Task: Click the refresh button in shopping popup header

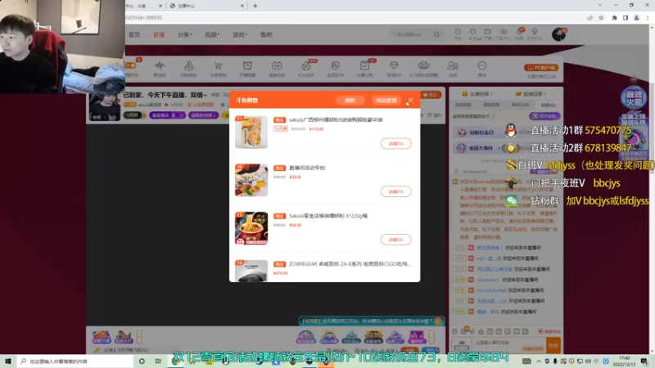Action: point(350,100)
